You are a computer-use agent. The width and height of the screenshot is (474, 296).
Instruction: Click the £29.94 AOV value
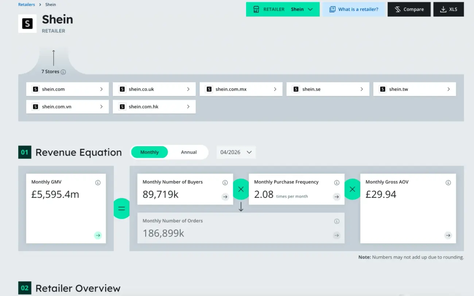pos(381,195)
